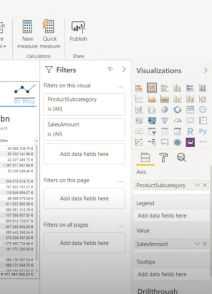Click the Quick measure button
The height and width of the screenshot is (294, 212).
pyautogui.click(x=50, y=34)
